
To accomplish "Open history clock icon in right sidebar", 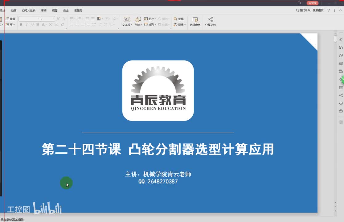I will [341, 103].
